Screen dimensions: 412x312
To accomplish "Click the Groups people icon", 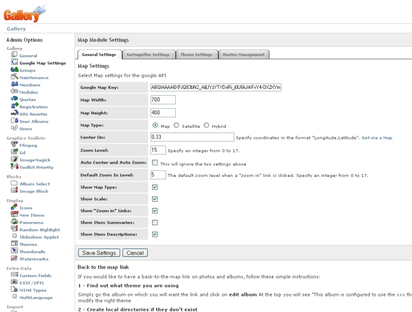I will tap(15, 70).
